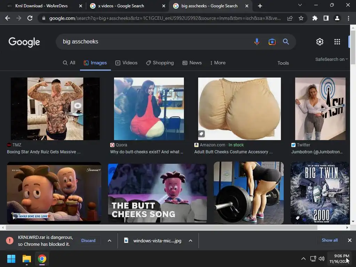Image resolution: width=356 pixels, height=267 pixels.
Task: Close the downloads bar
Action: (x=350, y=240)
